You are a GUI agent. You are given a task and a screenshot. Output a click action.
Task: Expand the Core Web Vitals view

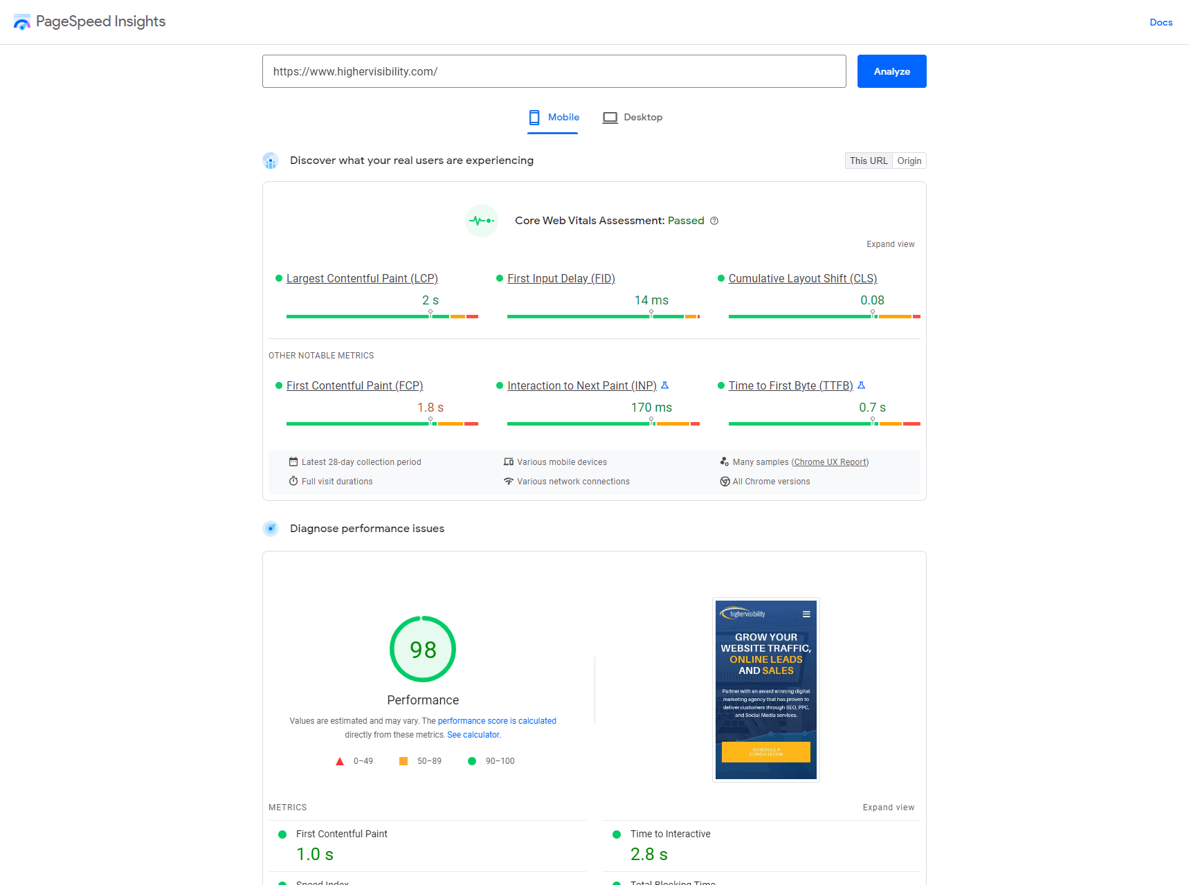tap(890, 244)
